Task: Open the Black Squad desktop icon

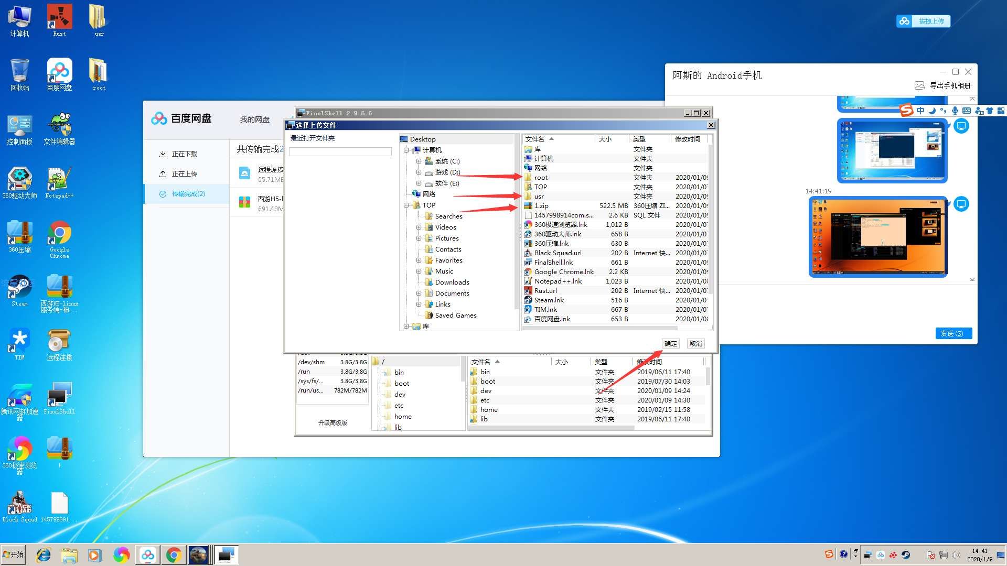Action: pos(19,507)
